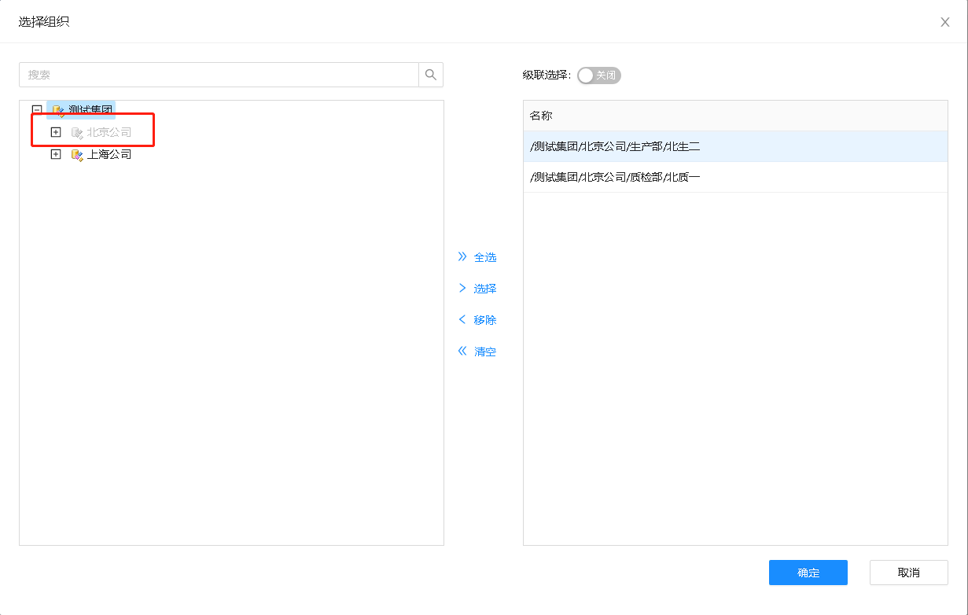Click 选择 to add the organization

click(477, 289)
